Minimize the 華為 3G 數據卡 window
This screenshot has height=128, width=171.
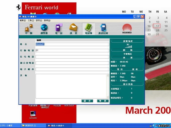(x=135, y=17)
